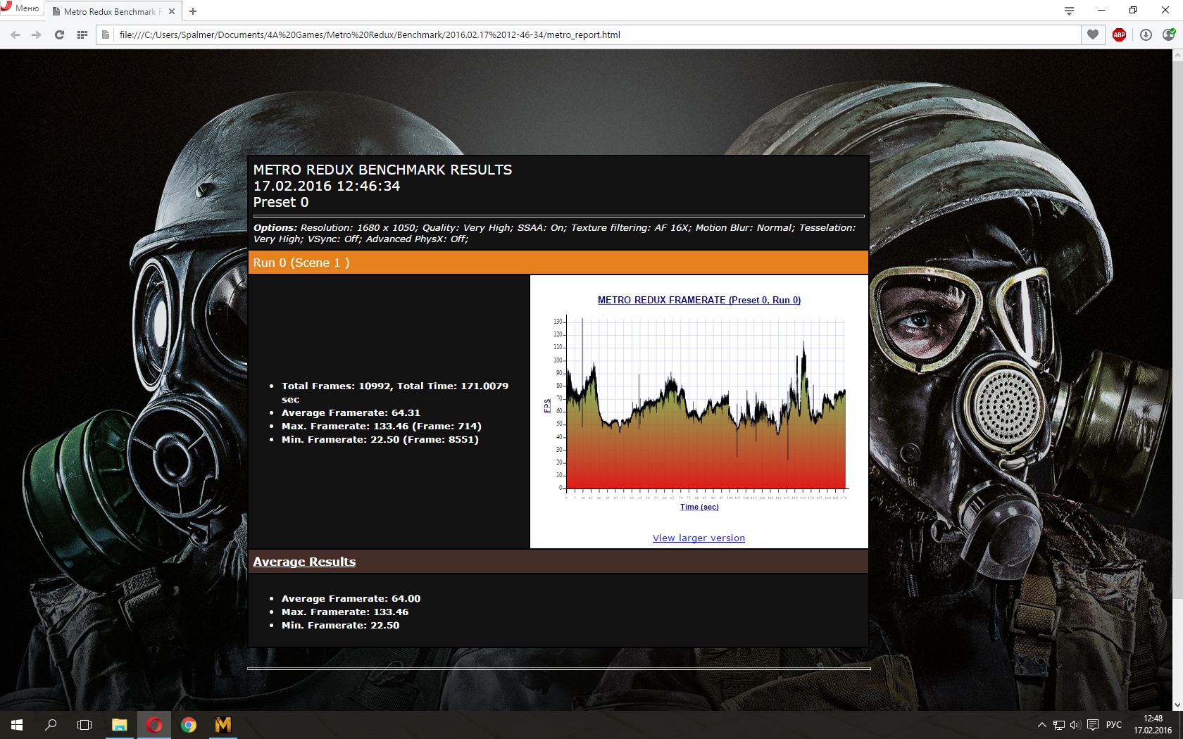Screen dimensions: 1183x739
Task: Click the address bar file URL
Action: [370, 34]
